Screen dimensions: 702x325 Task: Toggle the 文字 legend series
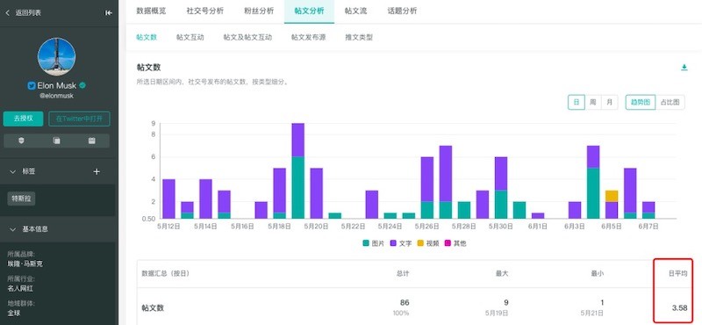click(x=400, y=243)
